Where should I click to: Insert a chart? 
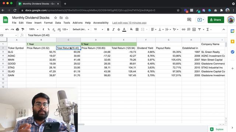(x=194, y=29)
